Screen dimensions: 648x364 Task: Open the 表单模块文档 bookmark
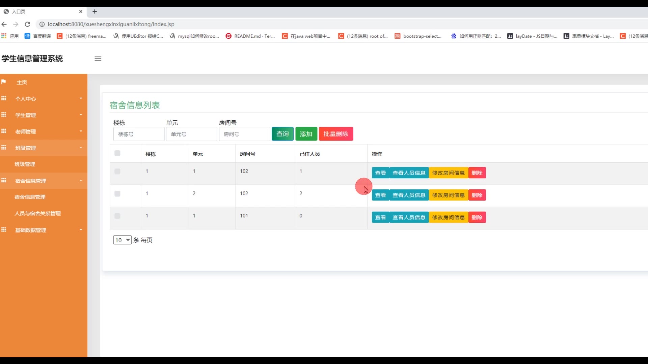(589, 36)
